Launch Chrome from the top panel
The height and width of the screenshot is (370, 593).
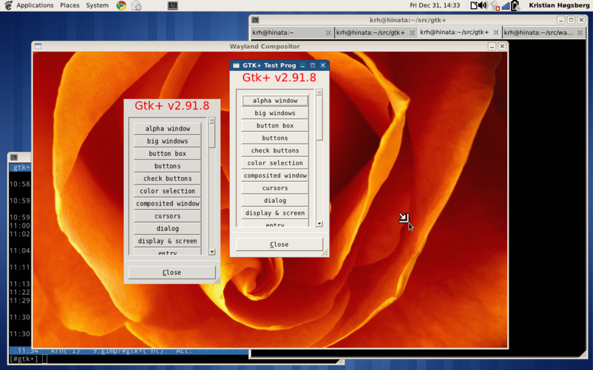(x=122, y=6)
